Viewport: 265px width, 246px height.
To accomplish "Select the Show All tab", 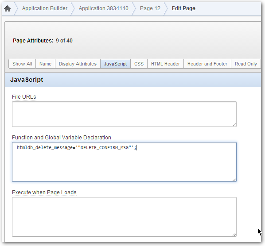I will point(22,64).
